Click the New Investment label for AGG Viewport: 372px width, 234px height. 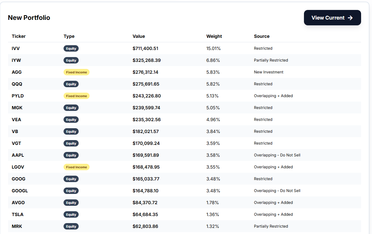[x=269, y=72]
